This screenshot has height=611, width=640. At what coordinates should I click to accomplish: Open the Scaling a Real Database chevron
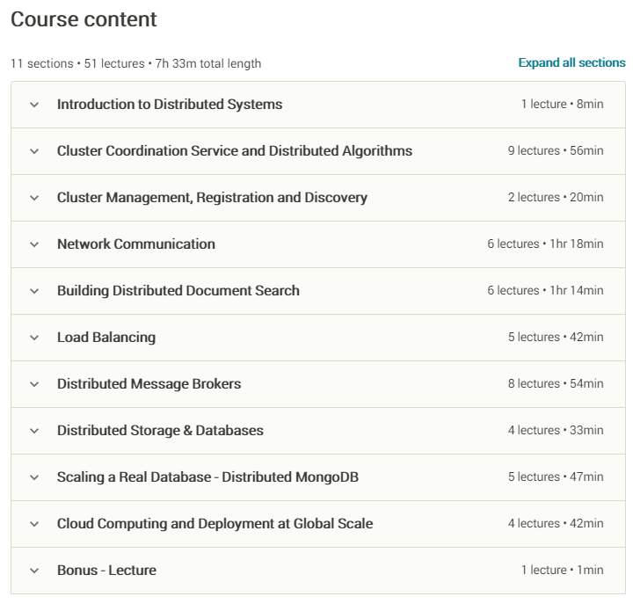coord(34,477)
